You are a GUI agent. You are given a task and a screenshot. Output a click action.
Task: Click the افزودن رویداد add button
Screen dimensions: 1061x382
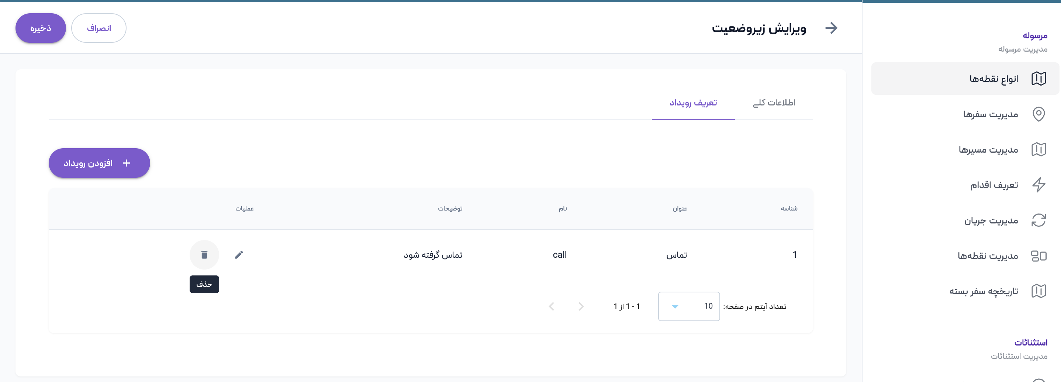click(99, 163)
